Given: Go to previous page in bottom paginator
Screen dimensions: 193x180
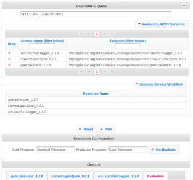Looking at the screenshot, I should click(89, 72).
